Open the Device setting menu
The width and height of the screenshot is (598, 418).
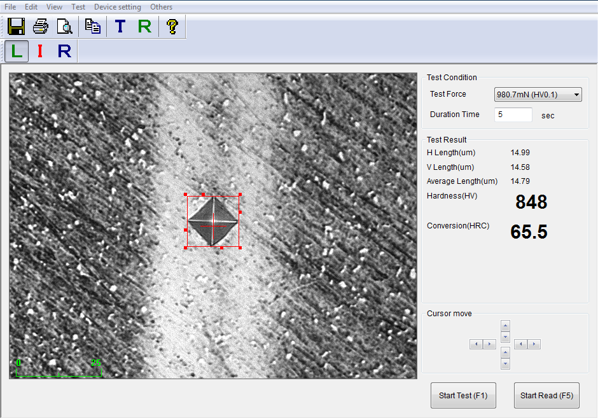point(118,7)
